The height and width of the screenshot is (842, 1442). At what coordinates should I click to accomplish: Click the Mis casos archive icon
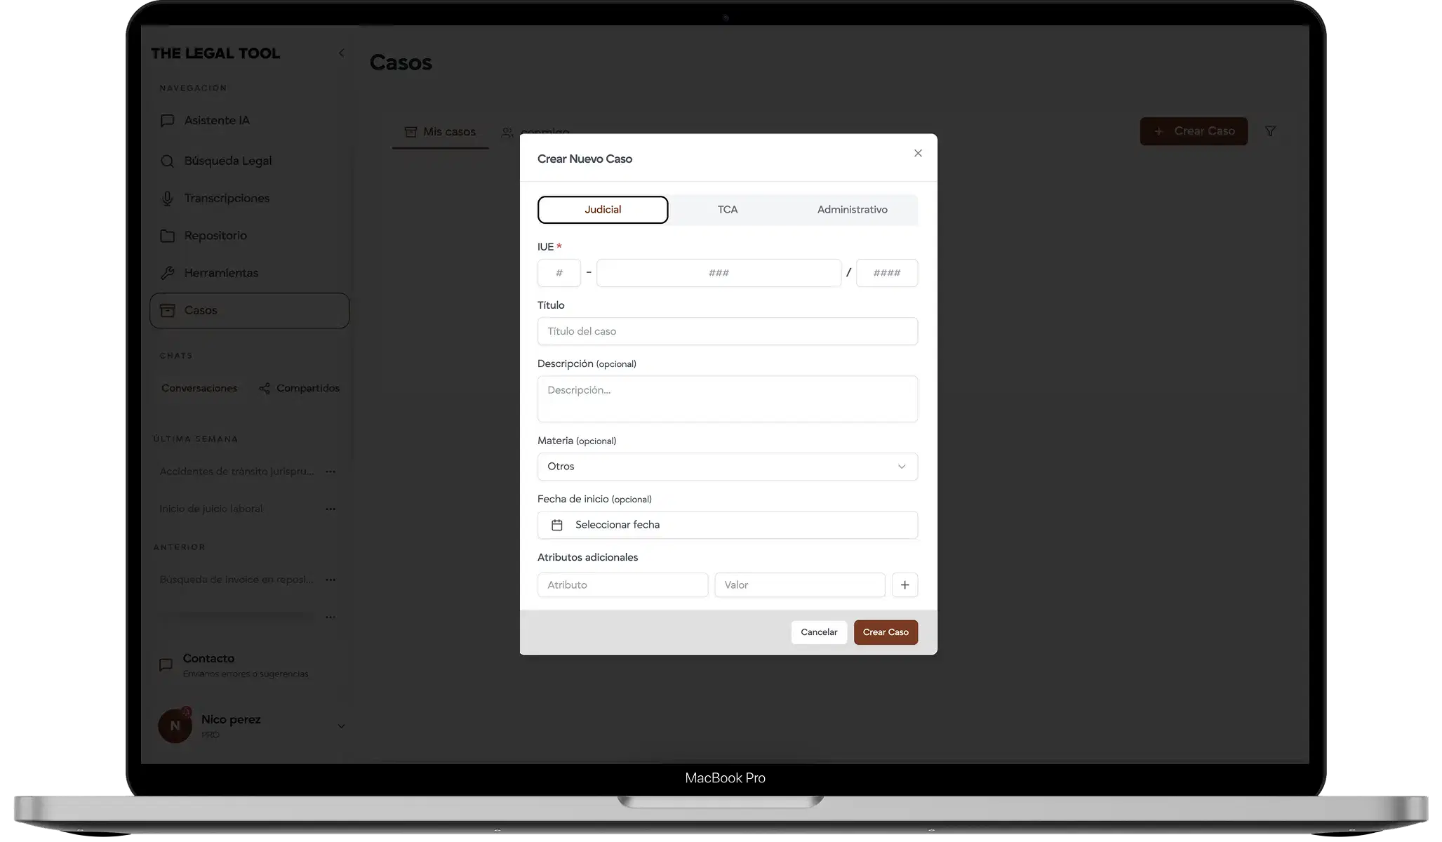pyautogui.click(x=410, y=132)
